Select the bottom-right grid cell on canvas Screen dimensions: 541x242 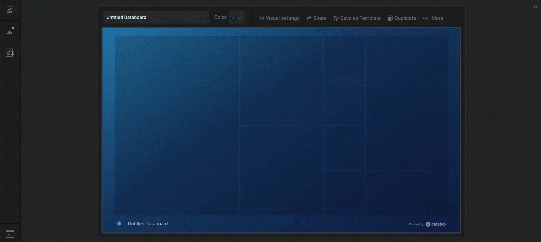pyautogui.click(x=406, y=193)
